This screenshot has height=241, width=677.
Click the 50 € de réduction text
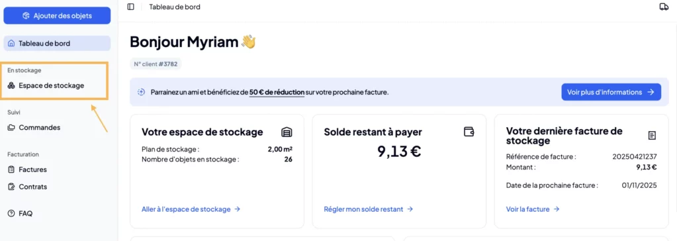click(277, 92)
